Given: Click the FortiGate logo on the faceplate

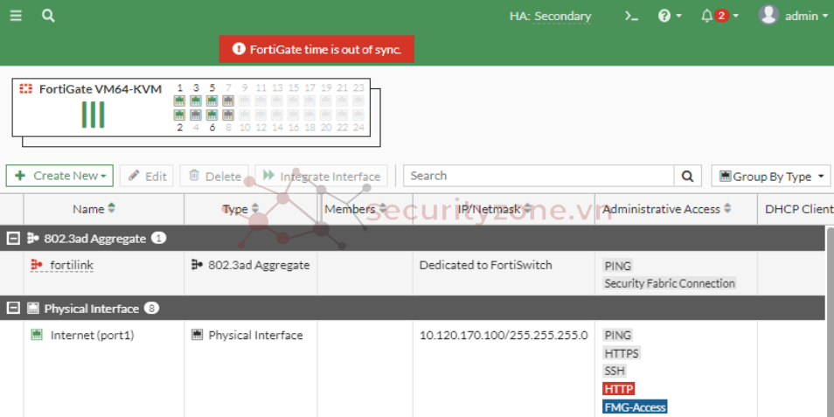Looking at the screenshot, I should pyautogui.click(x=25, y=89).
